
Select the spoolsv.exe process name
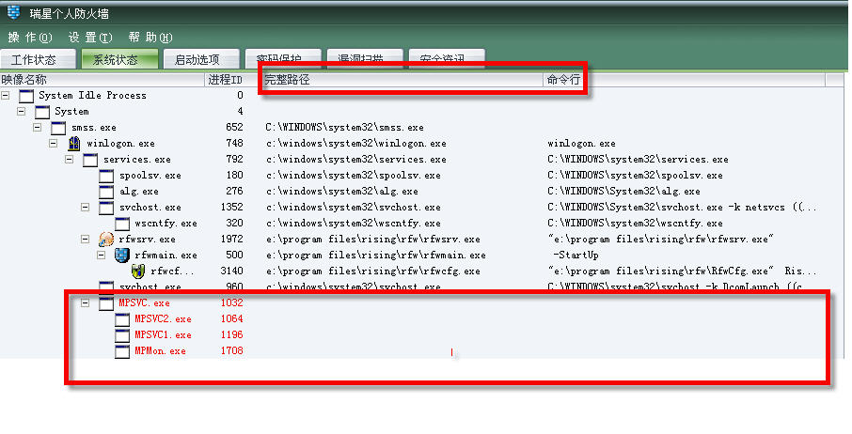(x=150, y=176)
